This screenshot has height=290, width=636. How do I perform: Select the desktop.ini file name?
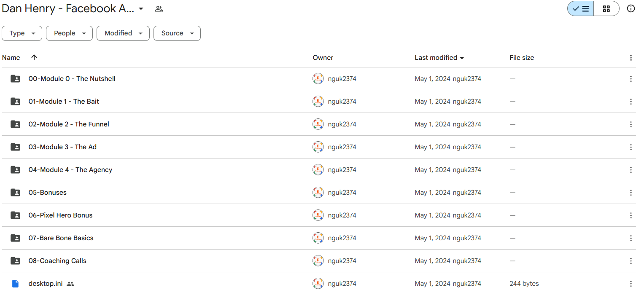tap(46, 284)
